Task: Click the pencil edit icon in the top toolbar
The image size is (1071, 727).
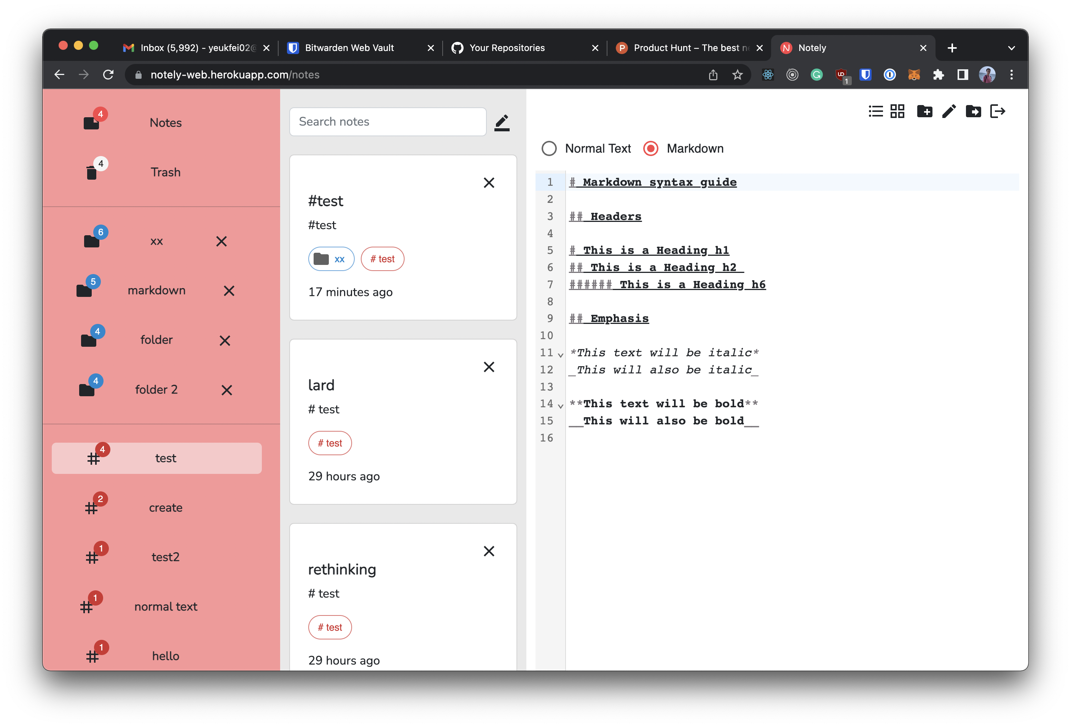Action: pos(949,111)
